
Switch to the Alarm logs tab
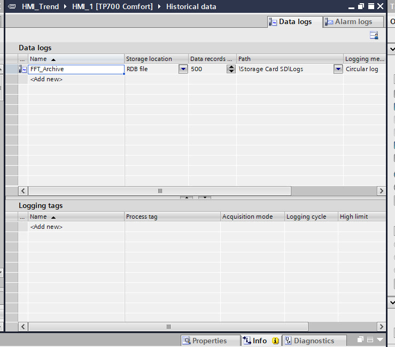pyautogui.click(x=353, y=22)
